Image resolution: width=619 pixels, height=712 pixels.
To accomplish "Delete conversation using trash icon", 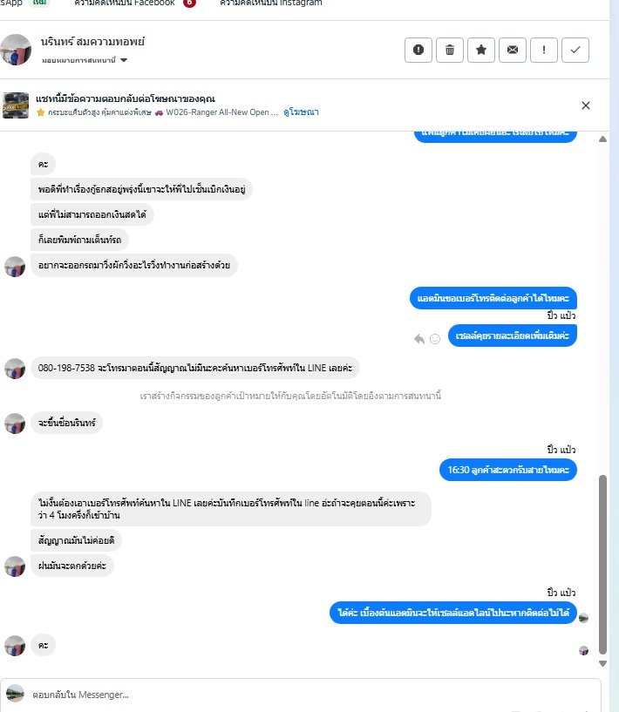I will (450, 50).
